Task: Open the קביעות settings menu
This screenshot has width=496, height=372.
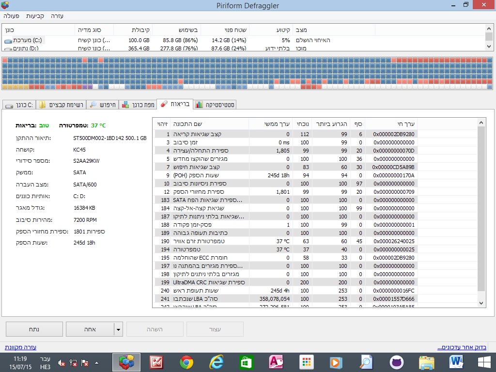Action: click(35, 16)
